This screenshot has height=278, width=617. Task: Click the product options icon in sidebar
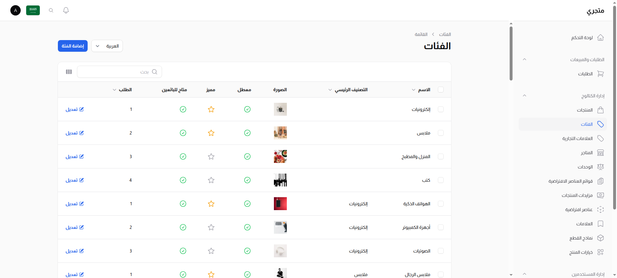coord(601,252)
